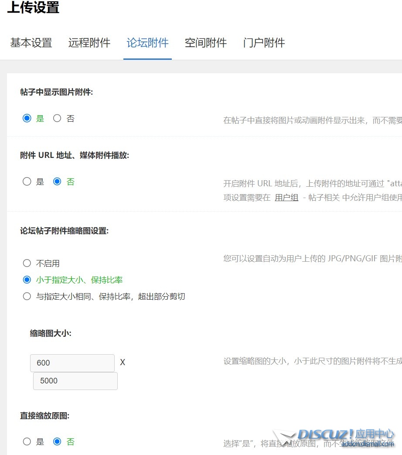This screenshot has width=402, height=455.
Task: Select the 论坛附件 tab
Action: tap(147, 43)
